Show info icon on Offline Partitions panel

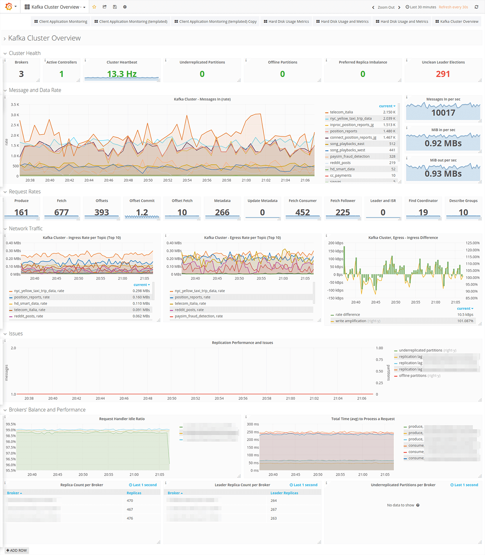tap(246, 60)
